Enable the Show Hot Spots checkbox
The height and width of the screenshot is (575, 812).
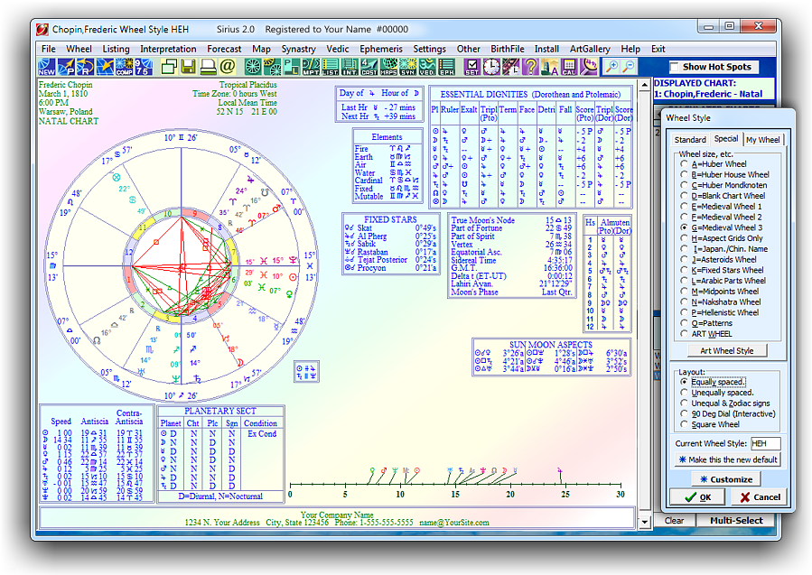pos(674,67)
